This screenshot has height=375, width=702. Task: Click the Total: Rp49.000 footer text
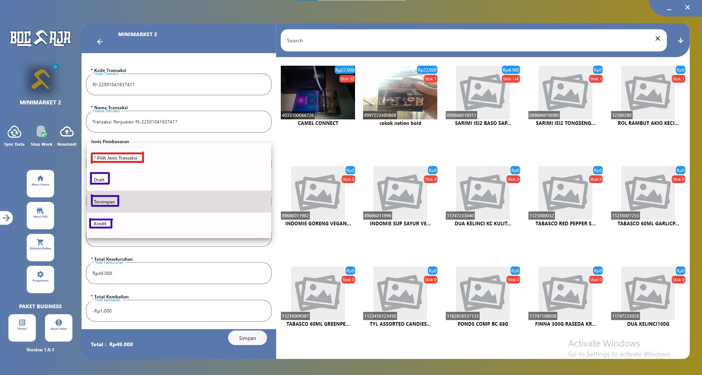click(112, 344)
